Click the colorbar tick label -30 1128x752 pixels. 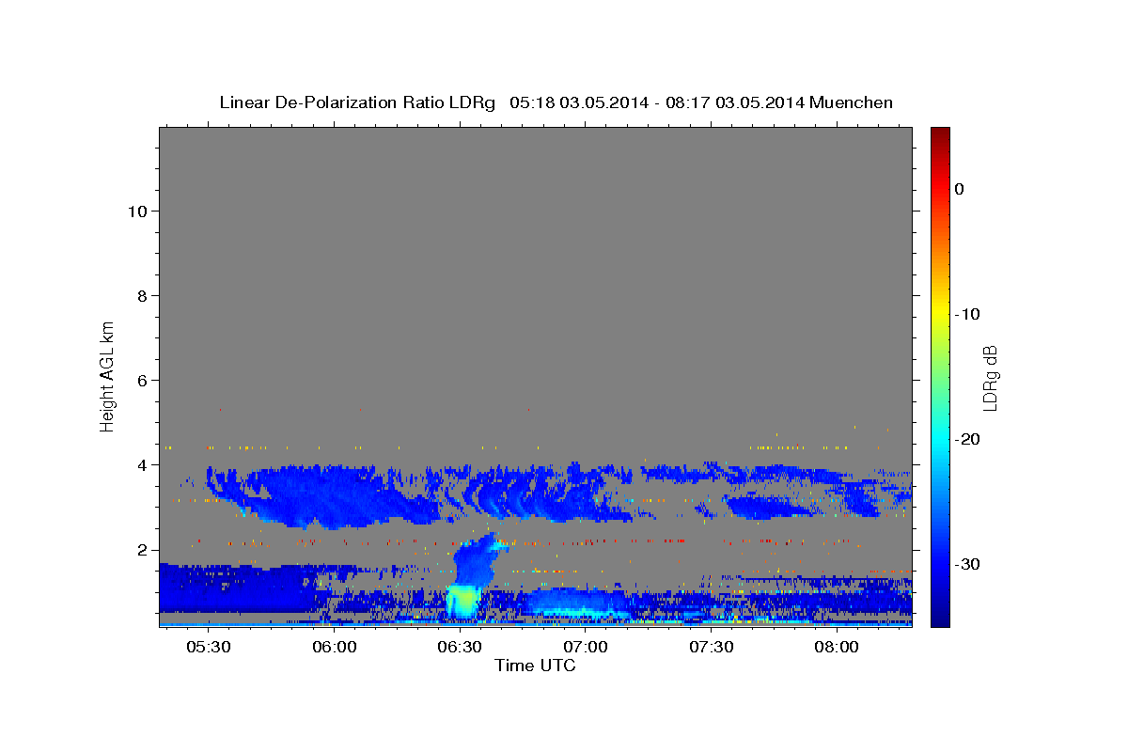[x=965, y=564]
